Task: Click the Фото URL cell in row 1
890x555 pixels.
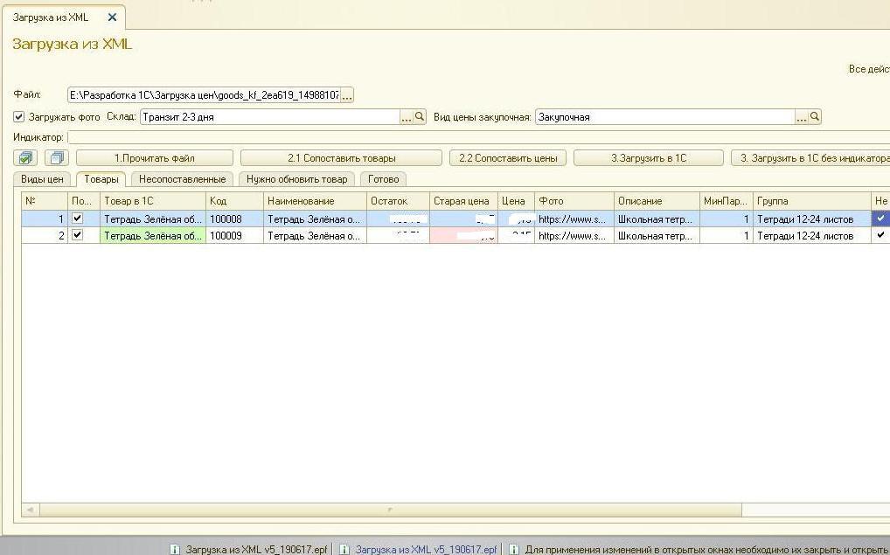Action: click(x=574, y=219)
